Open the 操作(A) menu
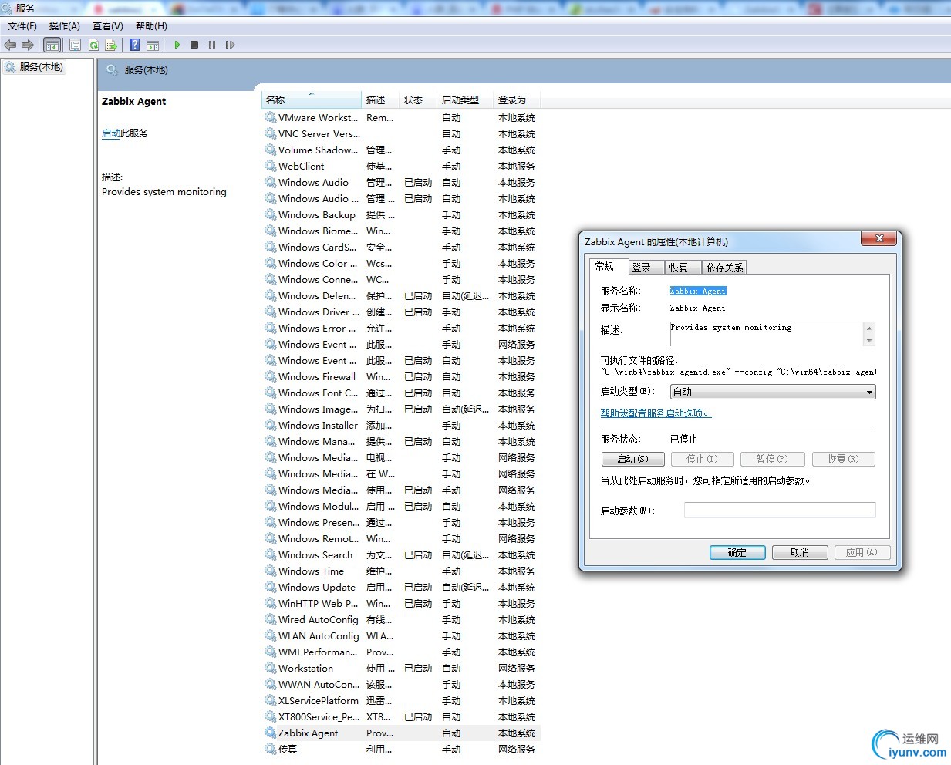This screenshot has width=951, height=765. pos(65,26)
